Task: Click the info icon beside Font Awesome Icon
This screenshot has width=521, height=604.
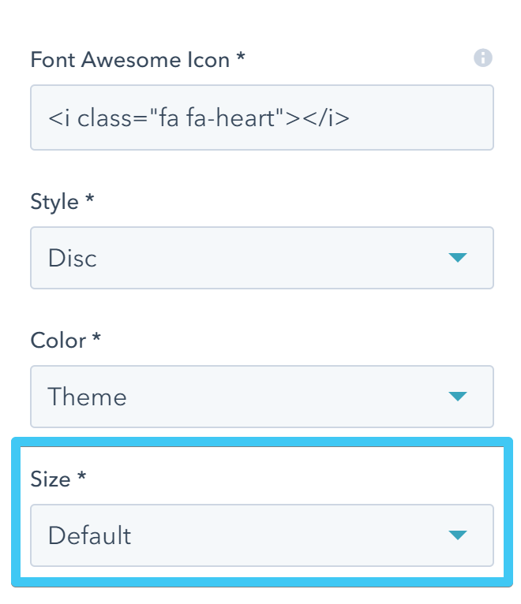Action: click(482, 58)
